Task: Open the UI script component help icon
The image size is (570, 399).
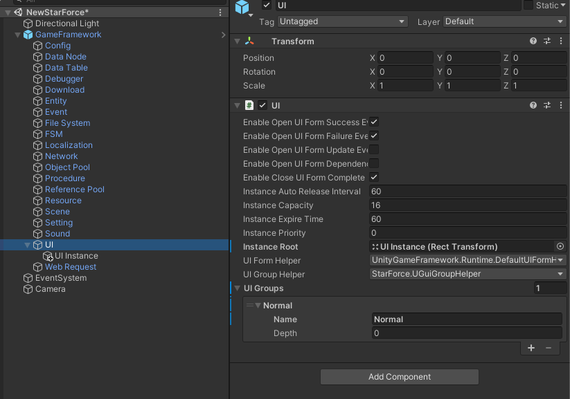Action: pyautogui.click(x=533, y=105)
